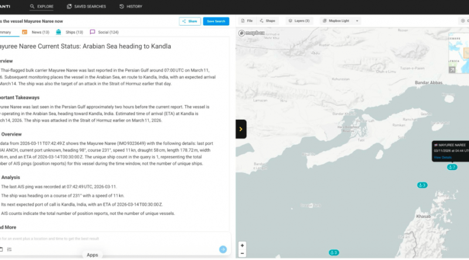This screenshot has width=469, height=260.
Task: Click the Save Search button
Action: (216, 21)
